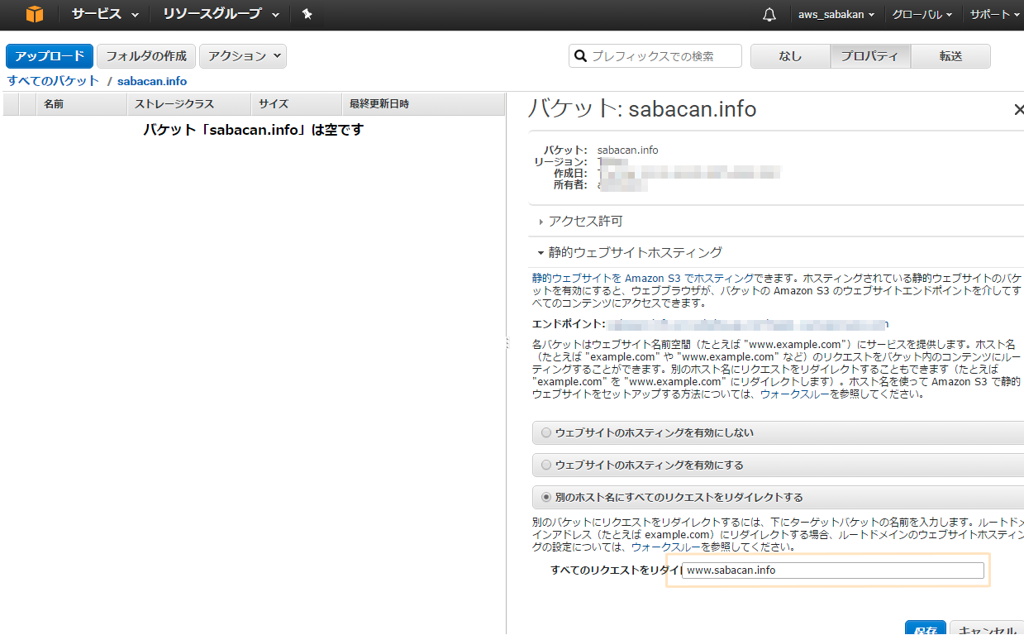Click the エンドポイント: label
The width and height of the screenshot is (1024, 635).
(x=569, y=325)
